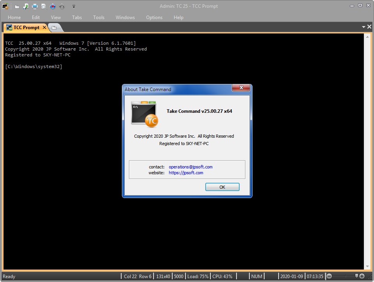The height and width of the screenshot is (282, 374).
Task: Click the status bar zoom slider thumb
Action: [356, 276]
